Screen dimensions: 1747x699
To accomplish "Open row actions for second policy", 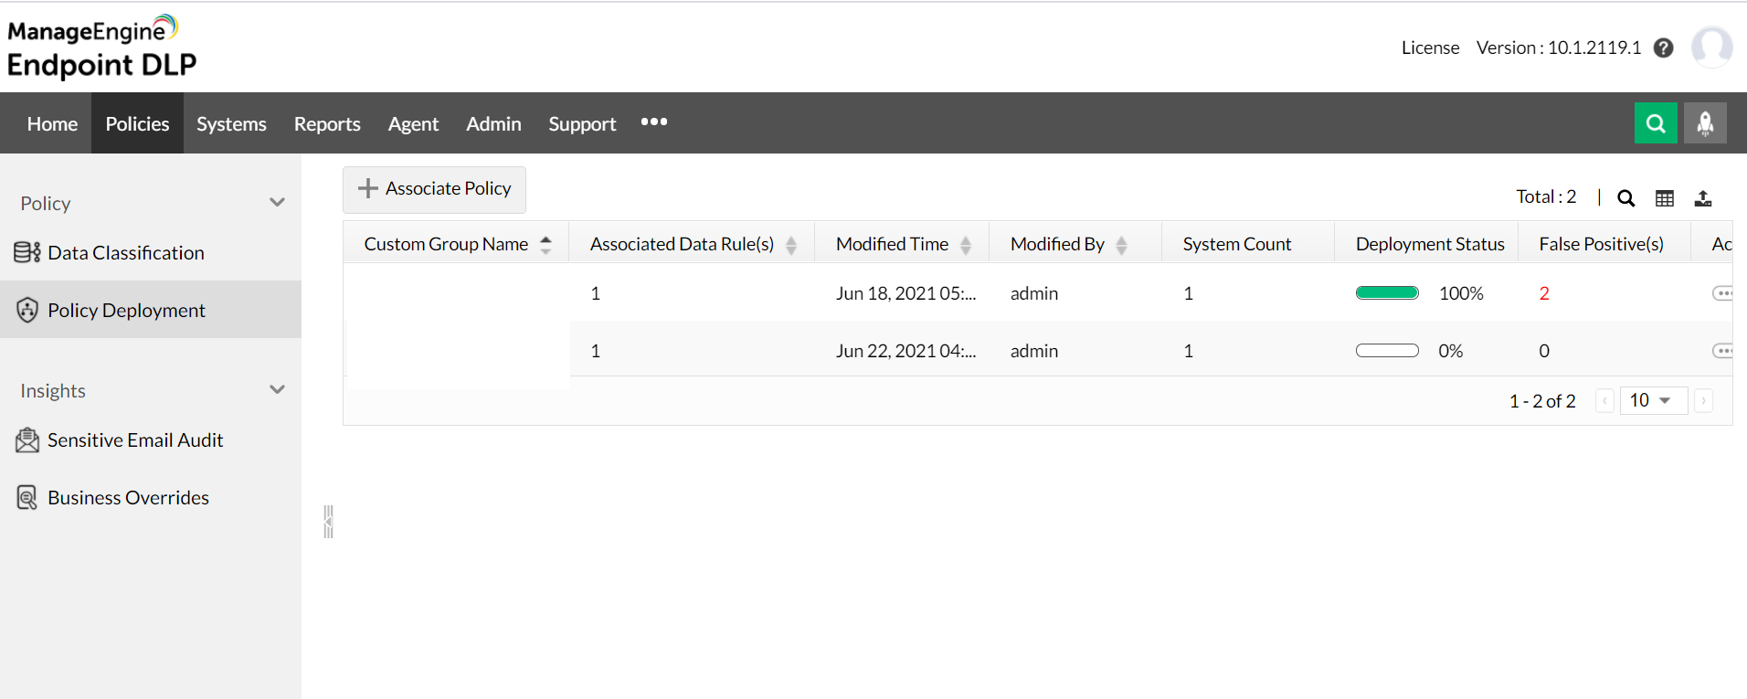I will pyautogui.click(x=1722, y=351).
